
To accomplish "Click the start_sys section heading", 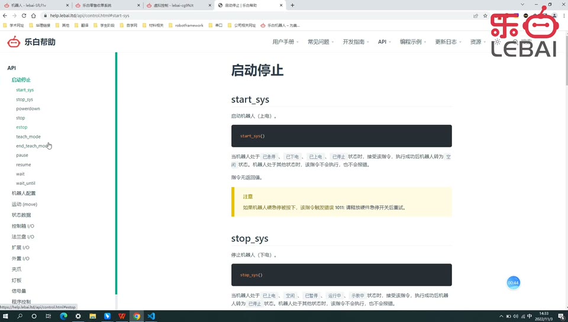I will point(250,99).
